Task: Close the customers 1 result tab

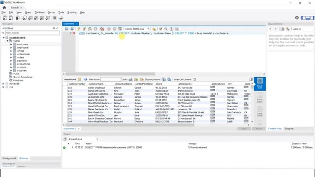Action: (x=79, y=129)
